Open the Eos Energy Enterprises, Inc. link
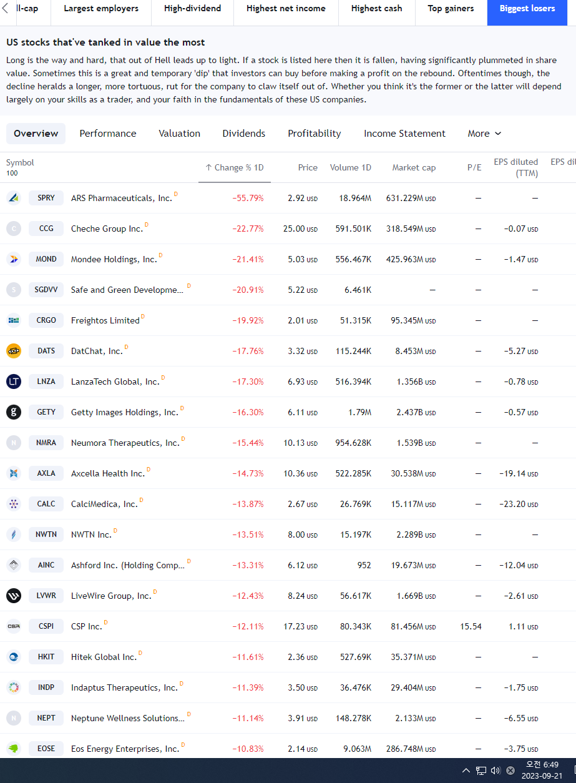 [125, 749]
